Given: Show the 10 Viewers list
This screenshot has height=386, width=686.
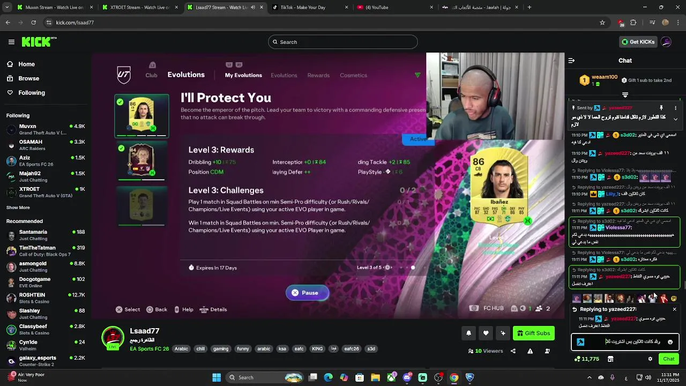Looking at the screenshot, I should (485, 351).
